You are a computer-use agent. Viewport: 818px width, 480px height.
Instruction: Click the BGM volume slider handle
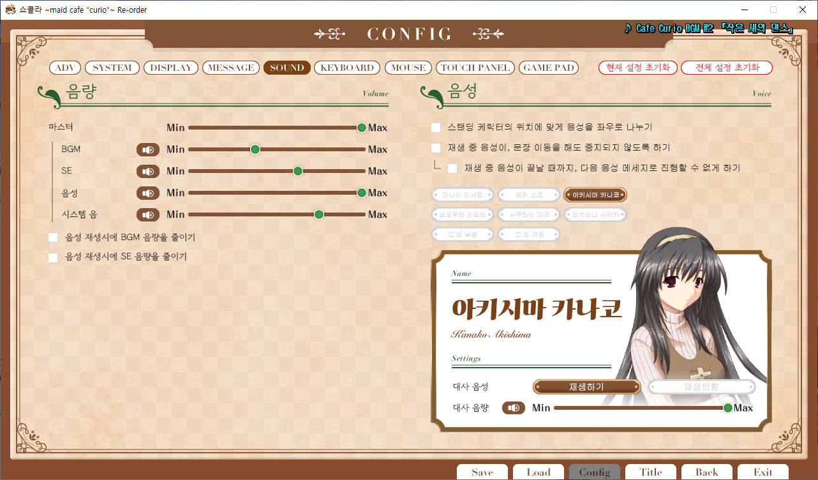(x=255, y=149)
